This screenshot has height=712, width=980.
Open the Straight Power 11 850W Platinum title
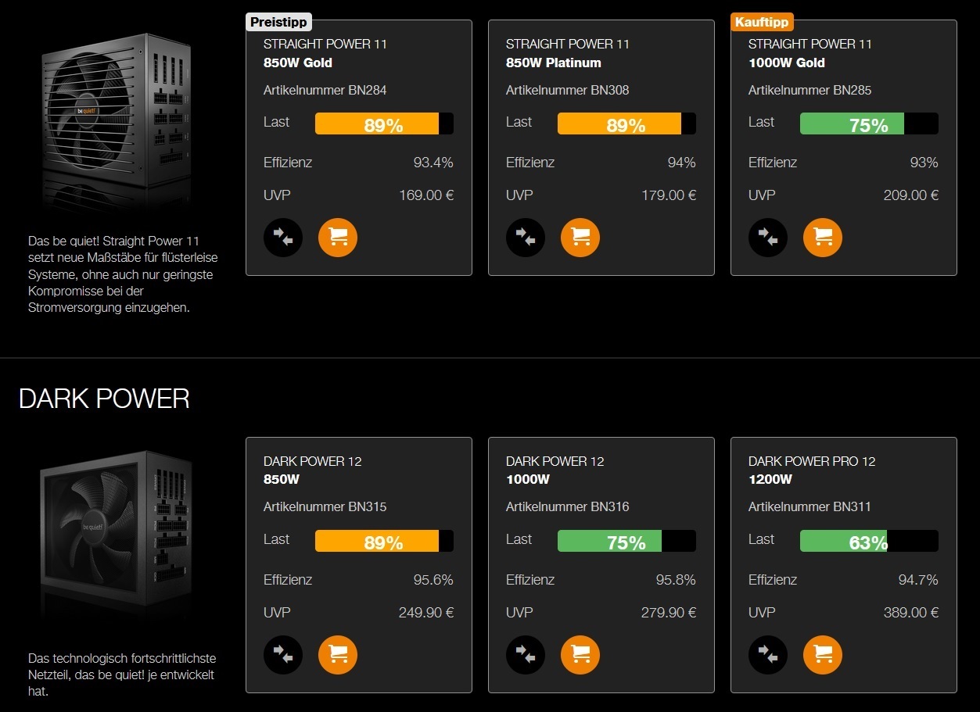pyautogui.click(x=568, y=53)
